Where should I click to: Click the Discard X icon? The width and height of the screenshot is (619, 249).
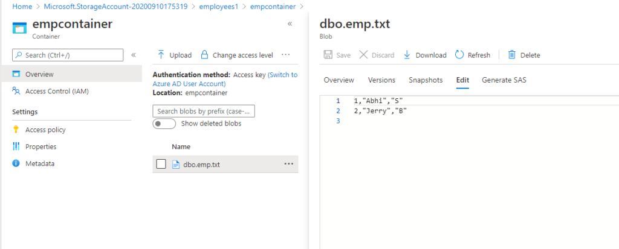[363, 55]
